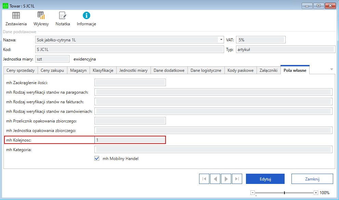
Task: Show the Informacje info icon
Action: pos(87,16)
